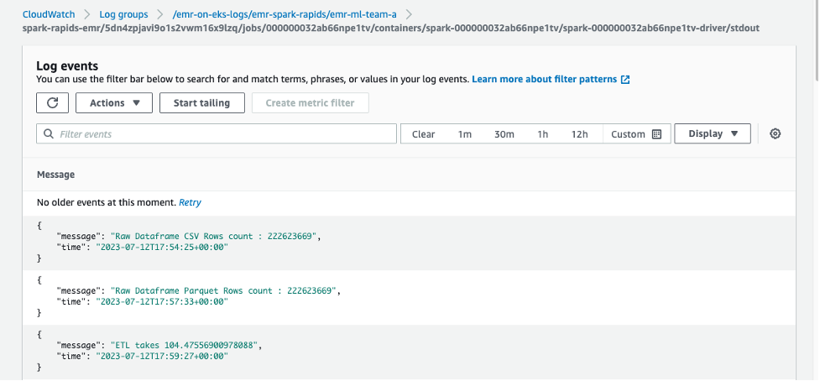Select the Raw Dataframe CSV Rows count message
Viewport: 820px width, 381px height.
coord(213,236)
